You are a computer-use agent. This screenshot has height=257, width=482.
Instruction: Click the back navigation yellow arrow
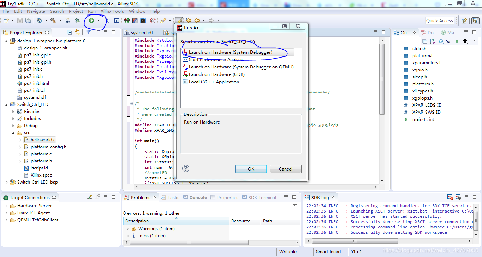point(197,20)
